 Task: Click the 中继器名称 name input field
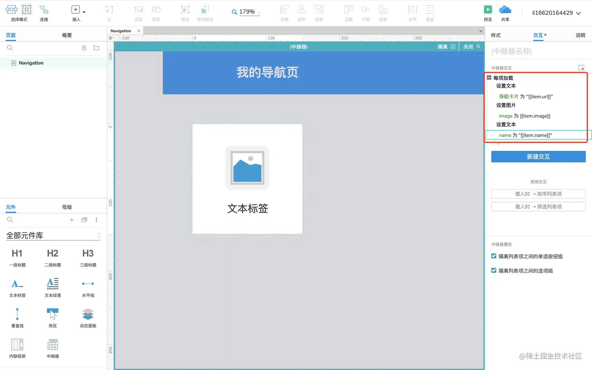coord(538,51)
